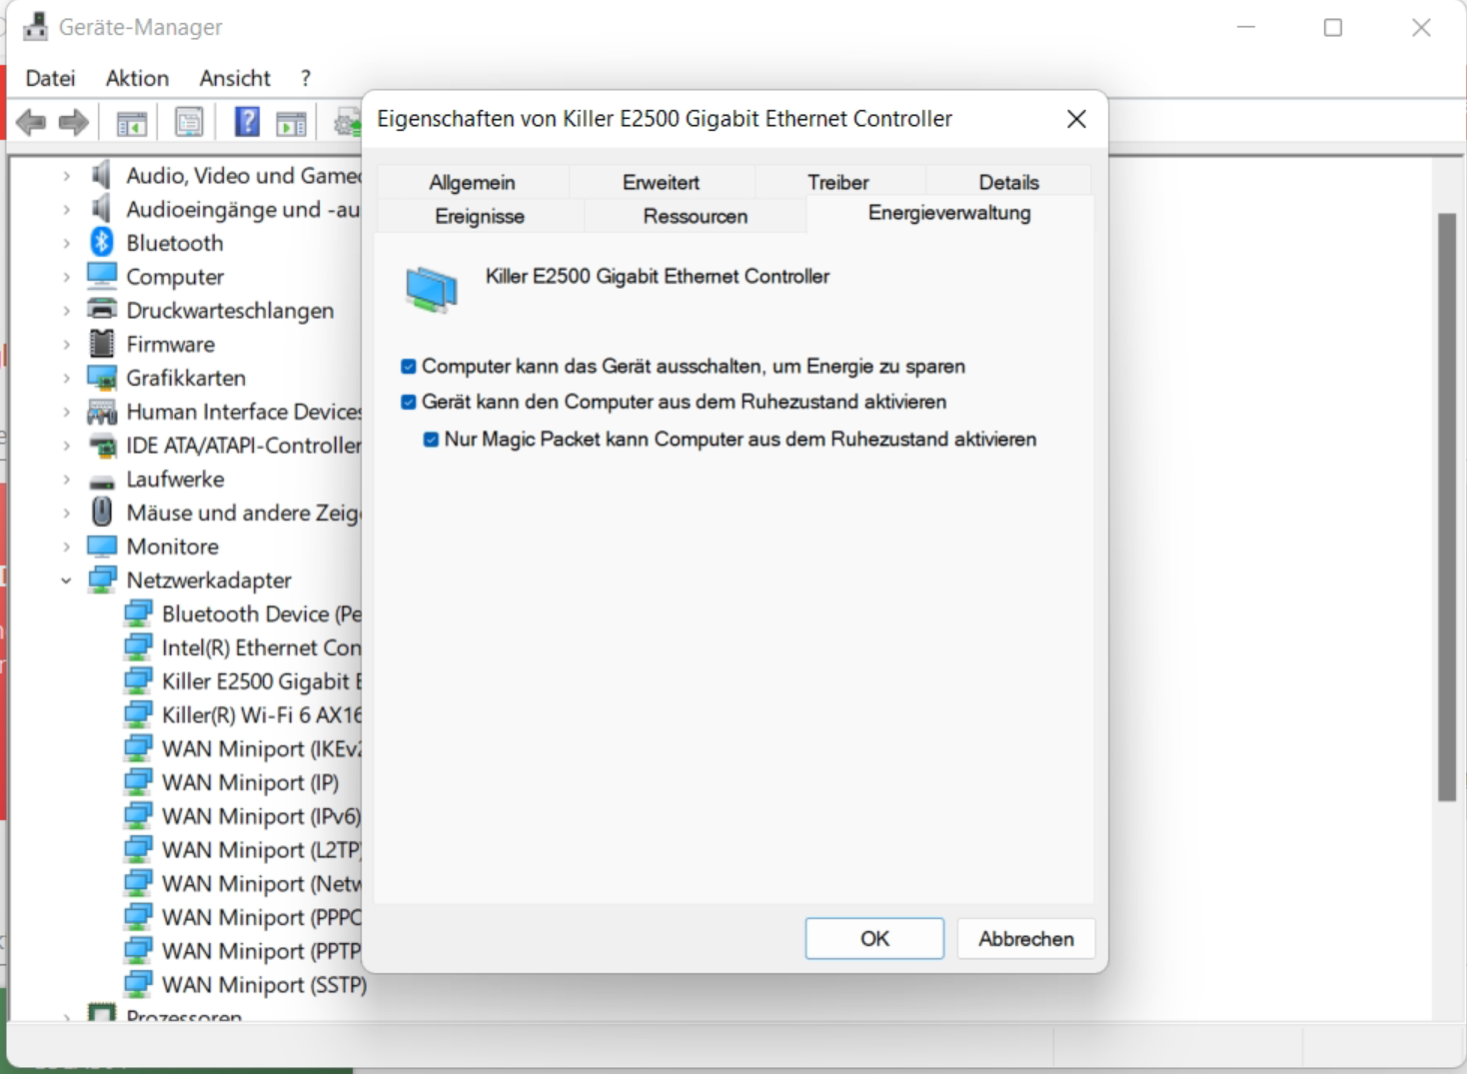
Task: Click the Properties toolbar icon
Action: click(189, 123)
